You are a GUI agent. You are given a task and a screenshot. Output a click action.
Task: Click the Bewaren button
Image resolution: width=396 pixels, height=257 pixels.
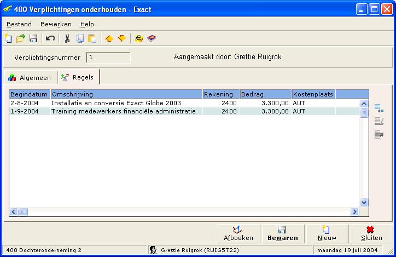point(283,234)
